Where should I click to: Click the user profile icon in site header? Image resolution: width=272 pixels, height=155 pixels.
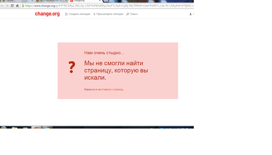(x=190, y=14)
